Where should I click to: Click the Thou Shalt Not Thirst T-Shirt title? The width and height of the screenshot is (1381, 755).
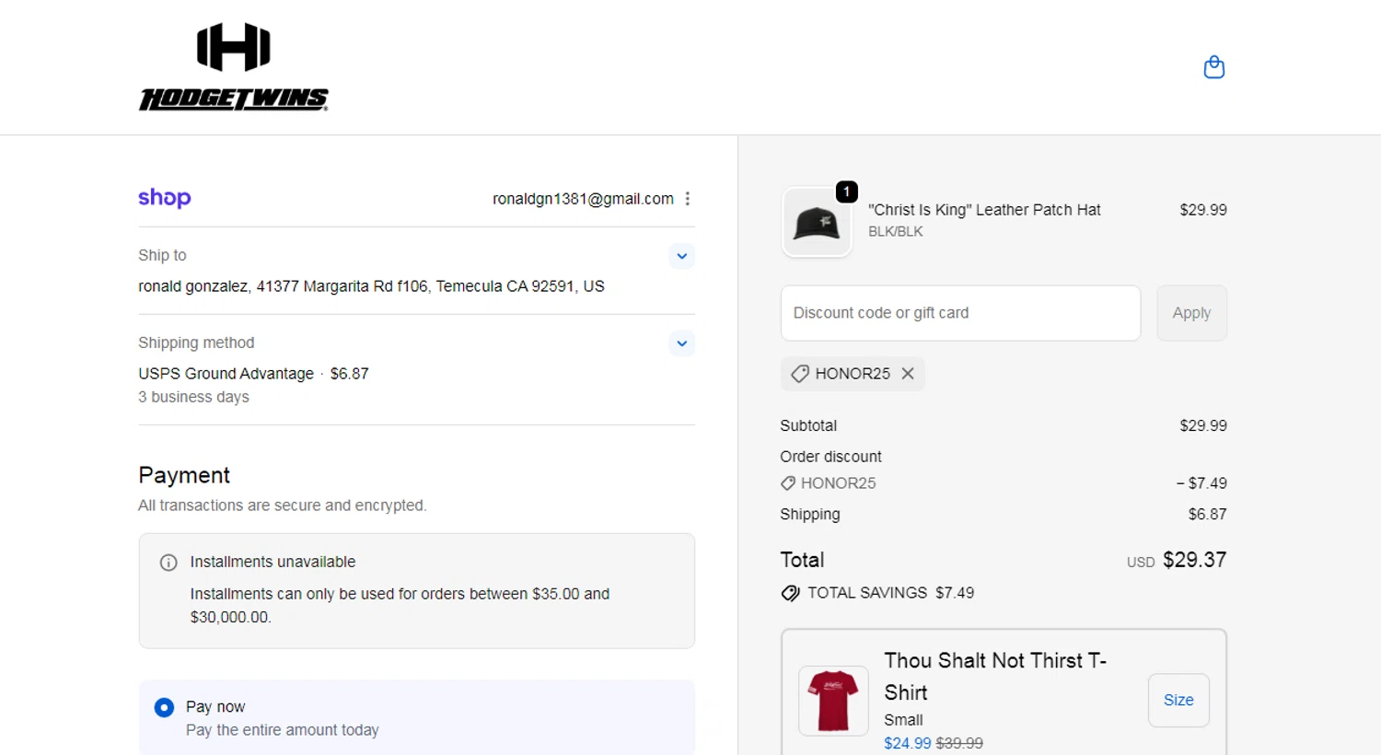(995, 677)
